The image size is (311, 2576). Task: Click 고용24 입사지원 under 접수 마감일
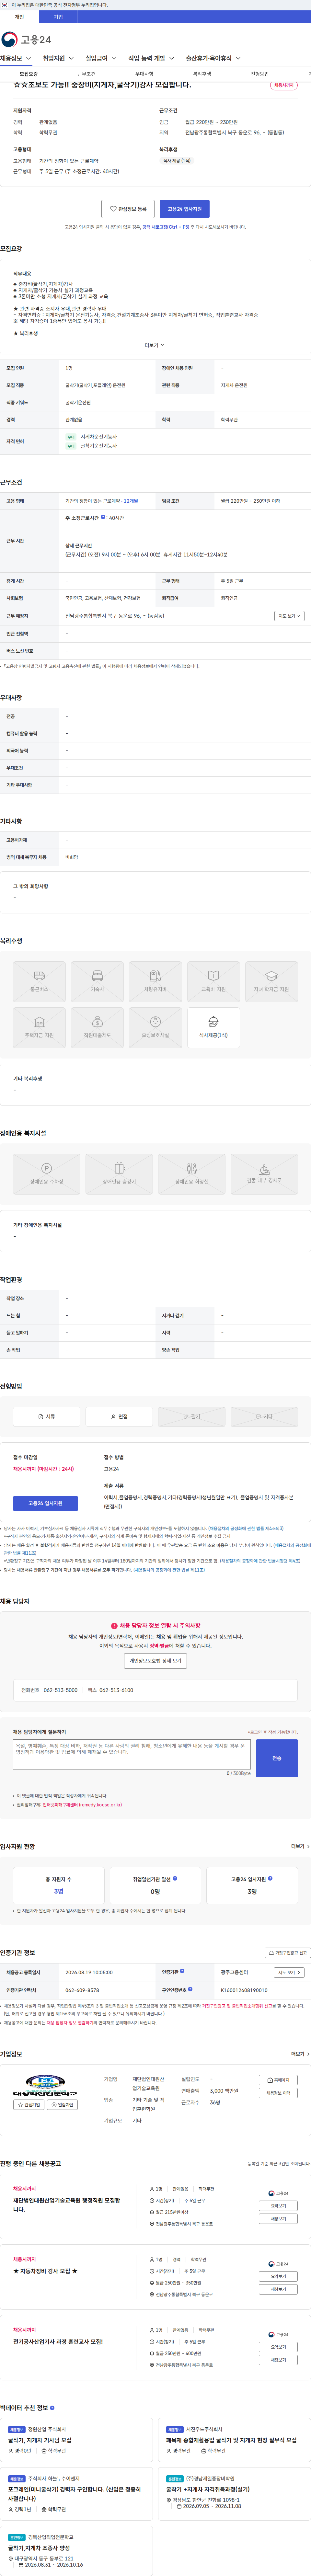(x=45, y=1503)
